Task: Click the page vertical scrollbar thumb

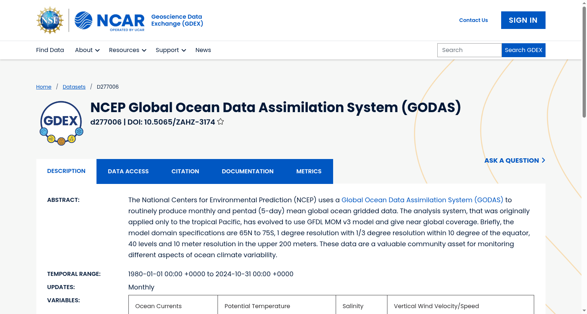Action: (x=584, y=62)
